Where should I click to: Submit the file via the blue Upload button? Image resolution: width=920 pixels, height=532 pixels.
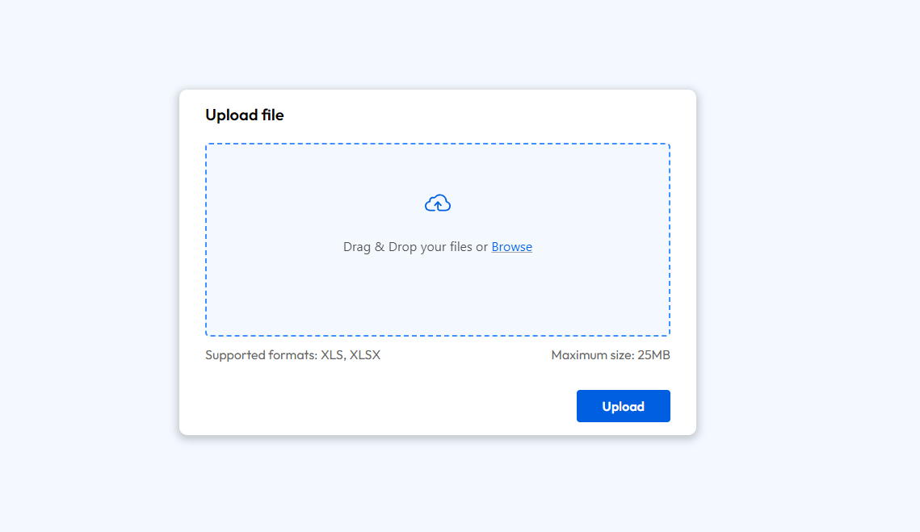point(623,405)
